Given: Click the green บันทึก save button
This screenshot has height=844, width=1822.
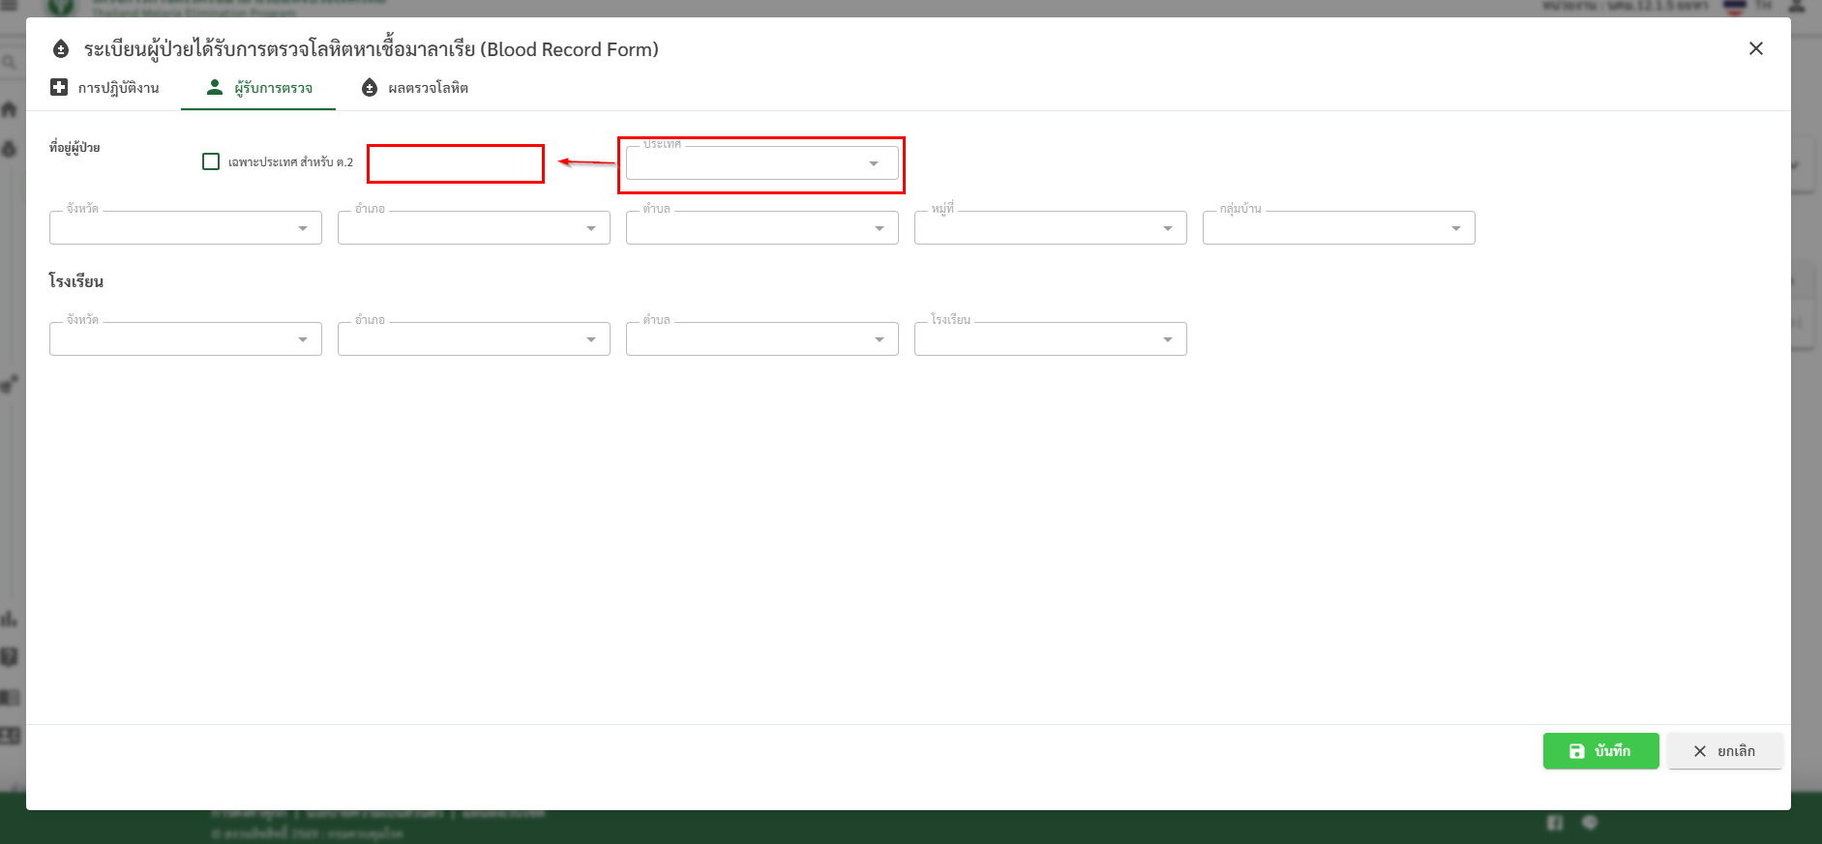Looking at the screenshot, I should click(x=1600, y=751).
